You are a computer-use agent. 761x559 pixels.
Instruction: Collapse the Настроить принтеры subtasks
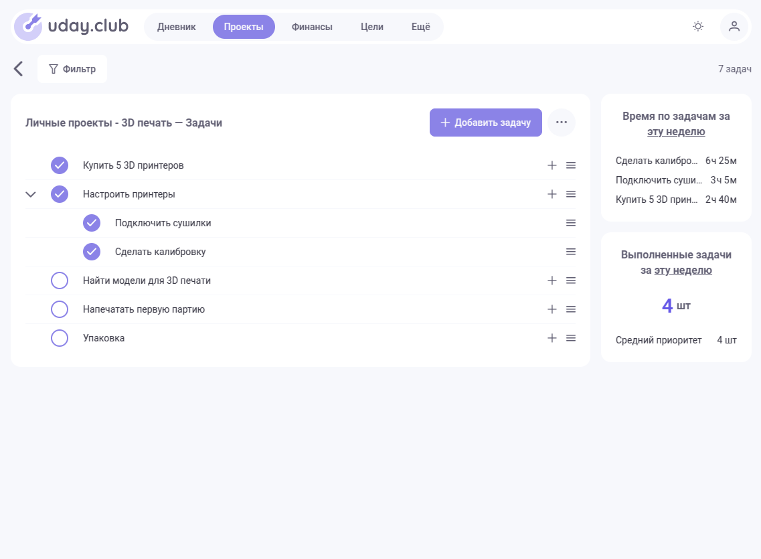(31, 195)
